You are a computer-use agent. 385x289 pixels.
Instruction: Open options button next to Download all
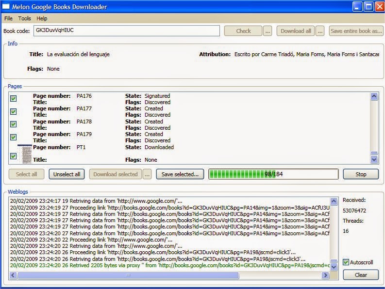pos(320,31)
